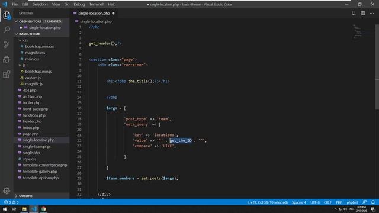
Task: Close the unsaved single-location.php tab
Action: click(x=113, y=13)
